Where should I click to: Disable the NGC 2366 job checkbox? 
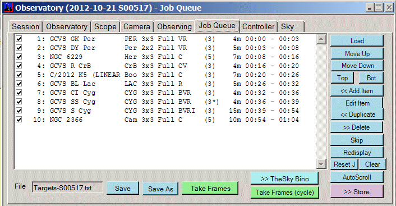[x=19, y=120]
